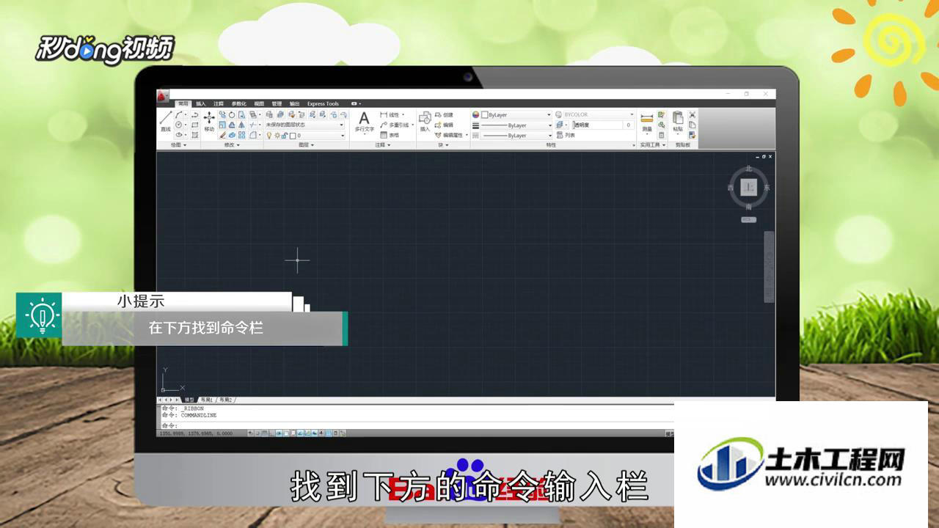Click the 透明度 transparency value field

[x=604, y=125]
